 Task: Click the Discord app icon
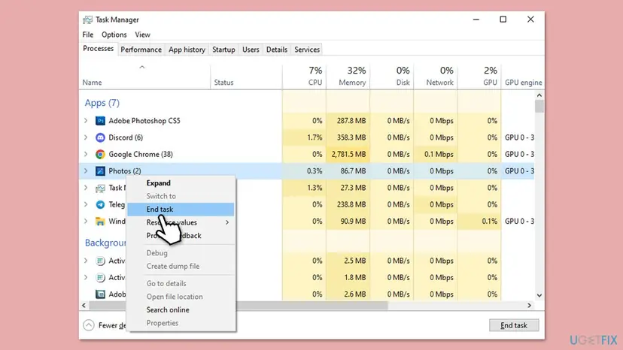click(100, 137)
